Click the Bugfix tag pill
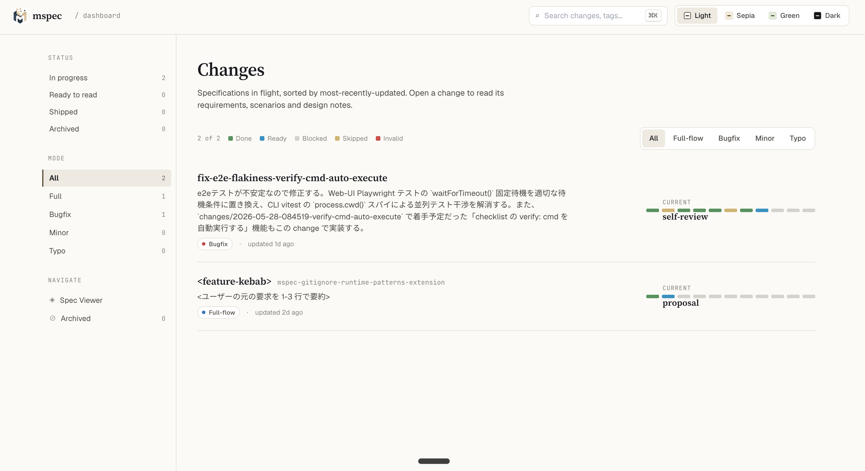Image resolution: width=865 pixels, height=471 pixels. pos(215,244)
